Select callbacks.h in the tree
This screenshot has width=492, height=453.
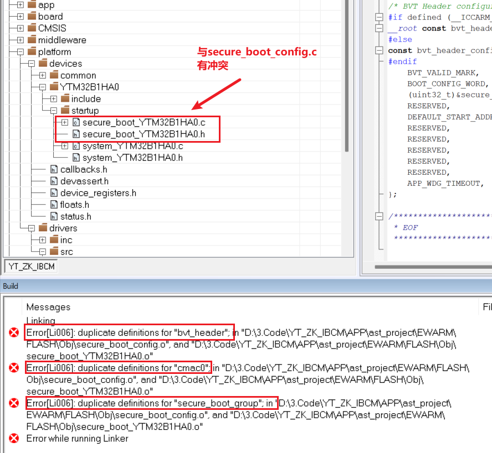coord(84,169)
